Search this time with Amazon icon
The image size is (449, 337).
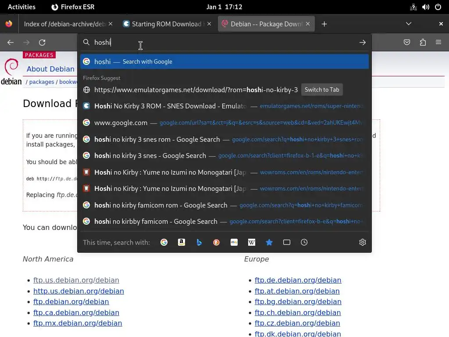[182, 242]
